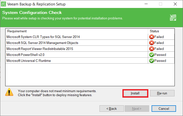
Task: Click failed icon for SQL Management Objects
Action: point(151,43)
